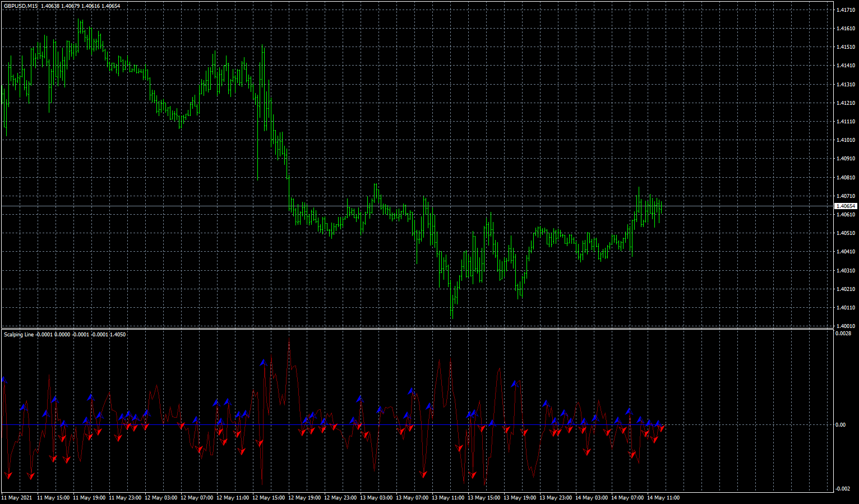Click time label 14 May 03:00

(x=592, y=498)
